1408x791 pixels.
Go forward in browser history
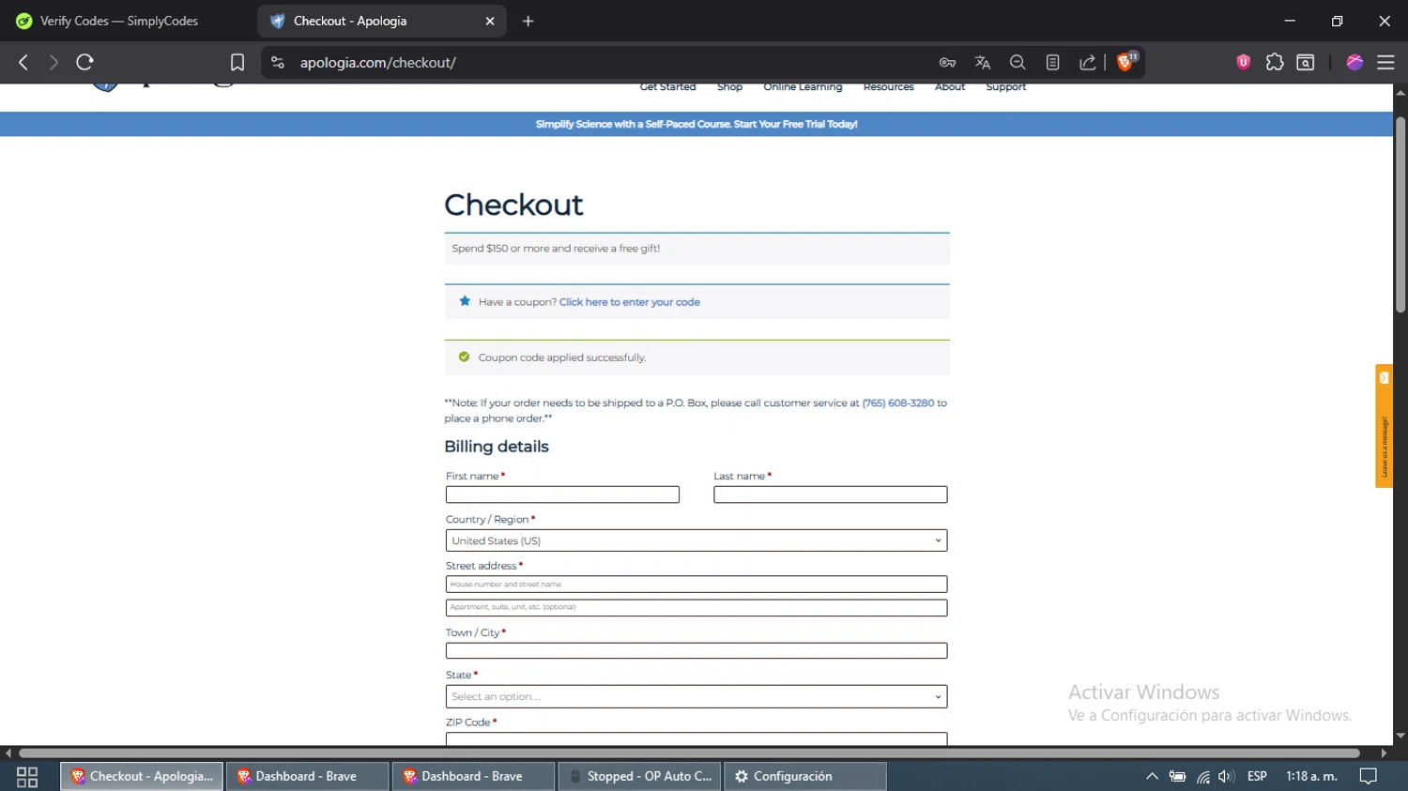click(54, 63)
